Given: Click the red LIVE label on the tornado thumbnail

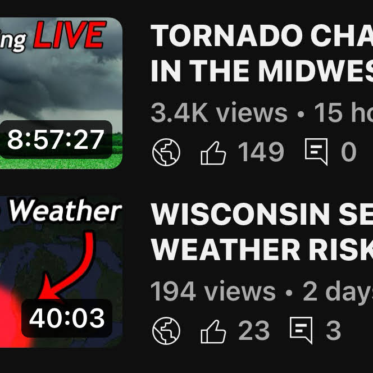Looking at the screenshot, I should click(69, 35).
